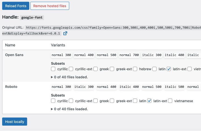Enable cyrillic-ext subset for Roboto

coord(71,101)
